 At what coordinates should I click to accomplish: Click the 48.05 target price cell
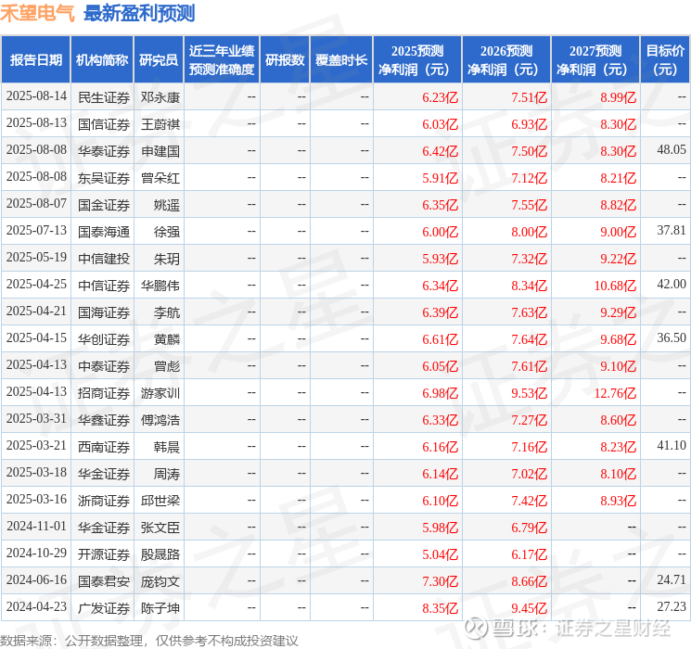(x=672, y=150)
